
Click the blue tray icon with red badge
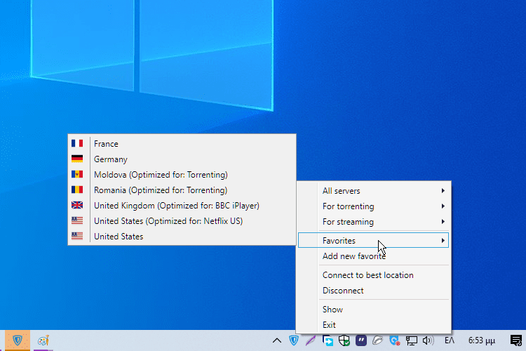click(x=394, y=340)
